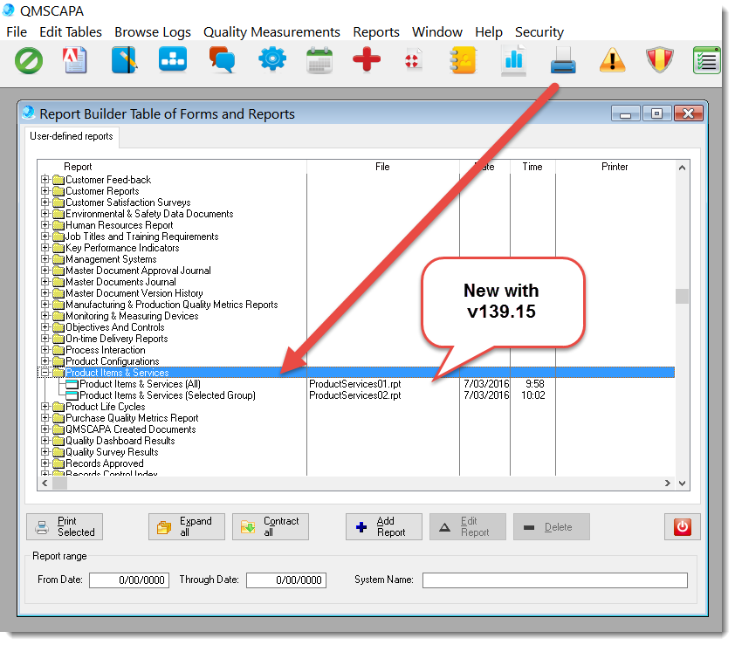The image size is (735, 645).
Task: Click the Print Selected button
Action: [x=65, y=526]
